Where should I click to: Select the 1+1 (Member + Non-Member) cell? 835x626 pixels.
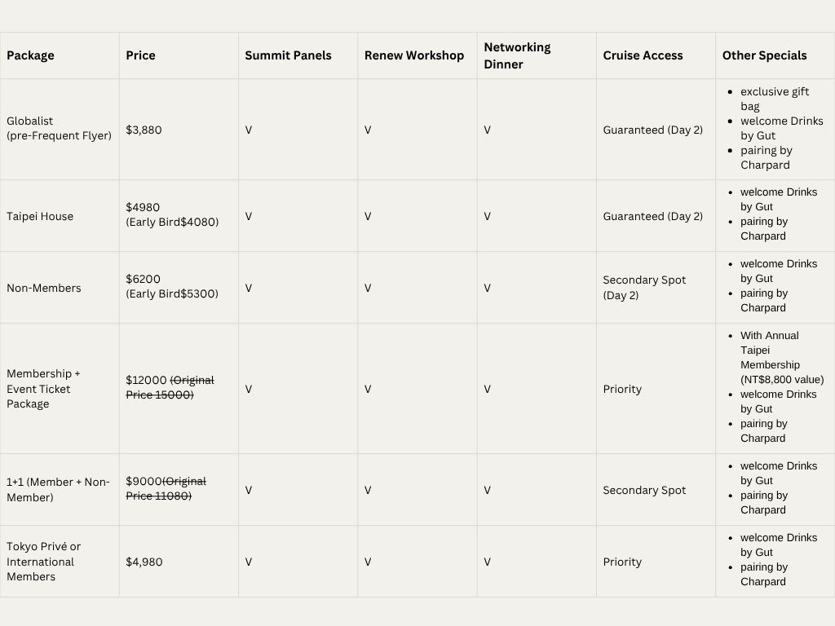(x=60, y=490)
